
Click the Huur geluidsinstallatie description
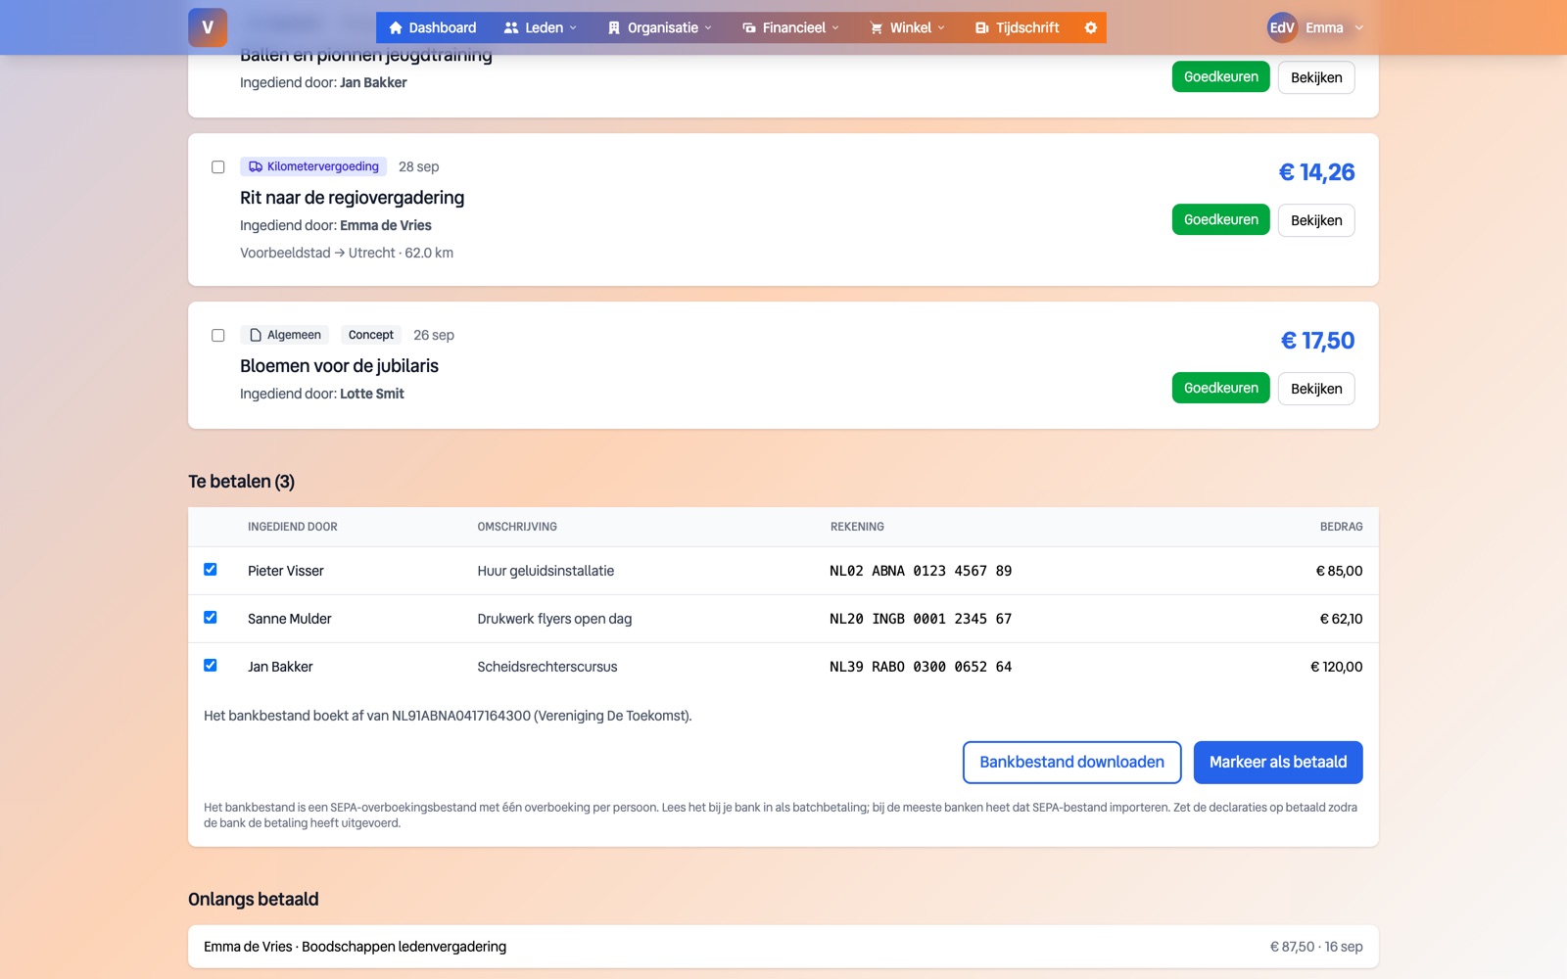546,571
